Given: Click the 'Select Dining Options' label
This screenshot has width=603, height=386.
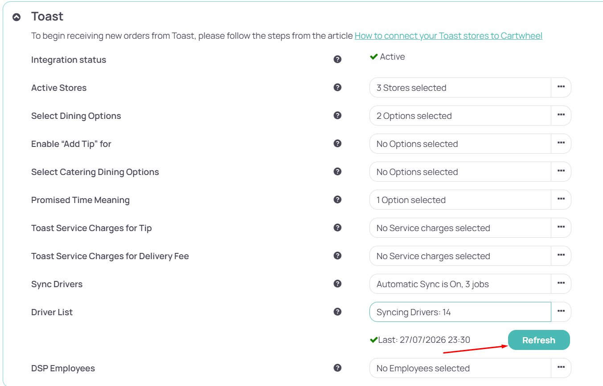Looking at the screenshot, I should click(76, 116).
